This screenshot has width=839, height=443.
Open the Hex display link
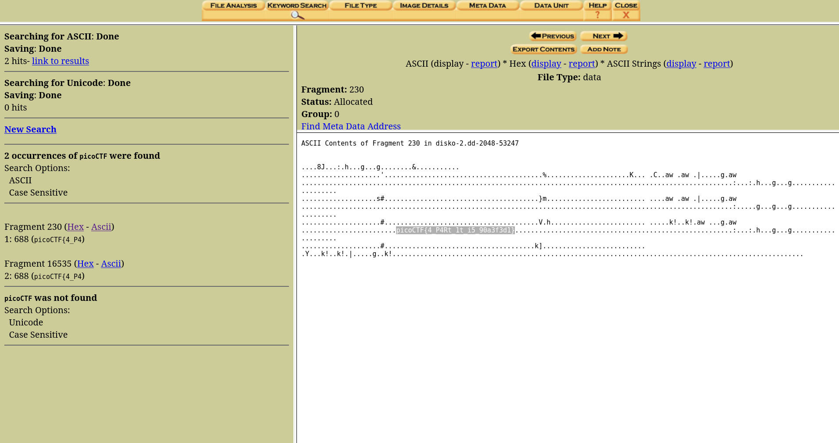(546, 64)
